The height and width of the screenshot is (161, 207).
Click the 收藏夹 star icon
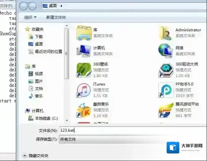pyautogui.click(x=27, y=29)
